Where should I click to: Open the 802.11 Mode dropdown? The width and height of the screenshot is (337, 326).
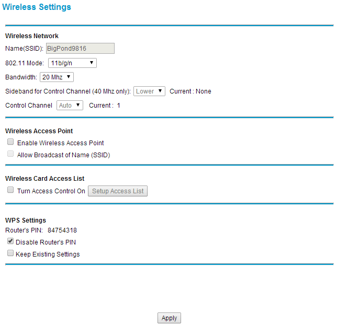point(72,63)
